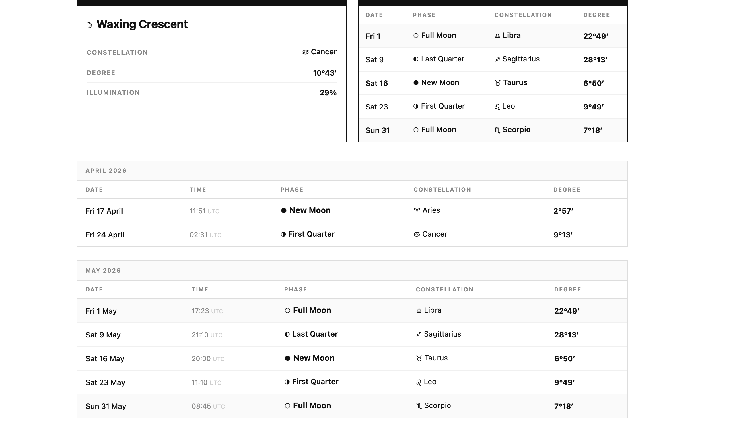Click the DEGREE column header in the summary table

pos(597,15)
